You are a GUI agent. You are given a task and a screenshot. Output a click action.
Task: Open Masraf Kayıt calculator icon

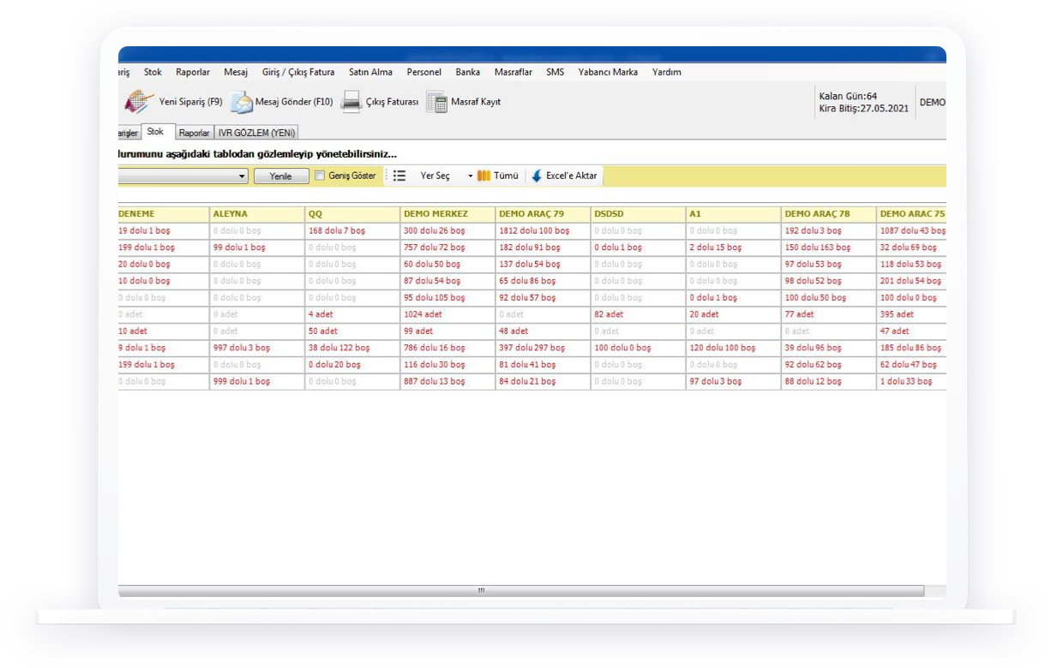pyautogui.click(x=437, y=103)
